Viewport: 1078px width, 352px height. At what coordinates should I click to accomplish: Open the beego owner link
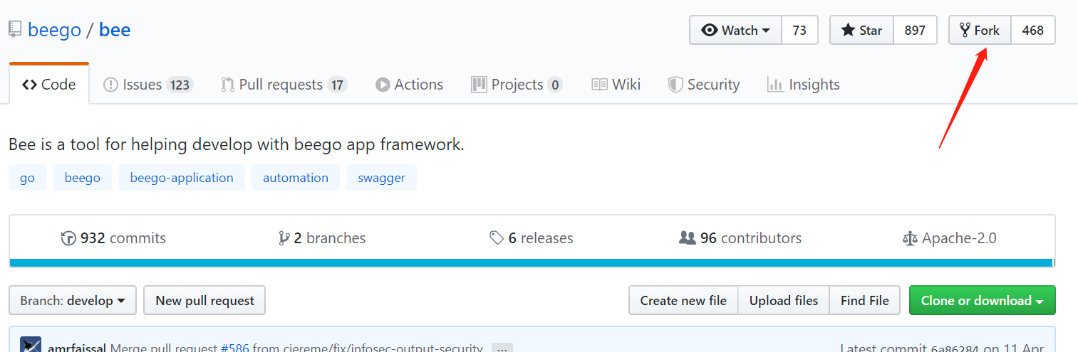(x=54, y=31)
